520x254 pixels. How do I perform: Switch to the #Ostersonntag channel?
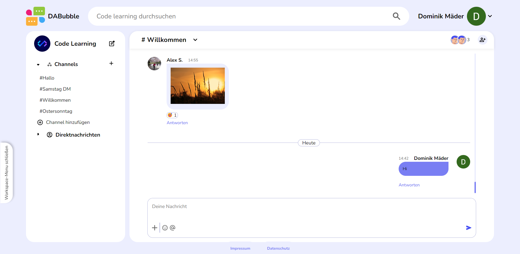coord(56,111)
